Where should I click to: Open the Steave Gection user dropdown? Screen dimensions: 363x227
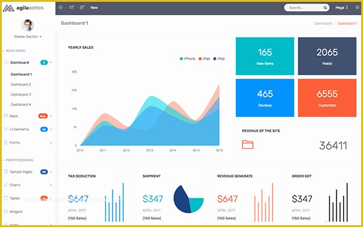pyautogui.click(x=28, y=36)
